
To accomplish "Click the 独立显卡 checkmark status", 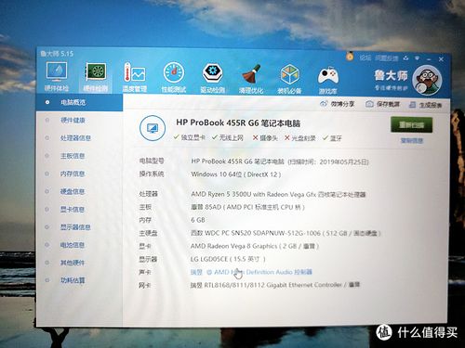I will tap(190, 137).
